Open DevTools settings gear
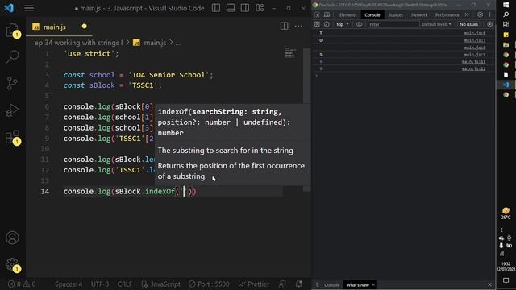 pyautogui.click(x=481, y=14)
